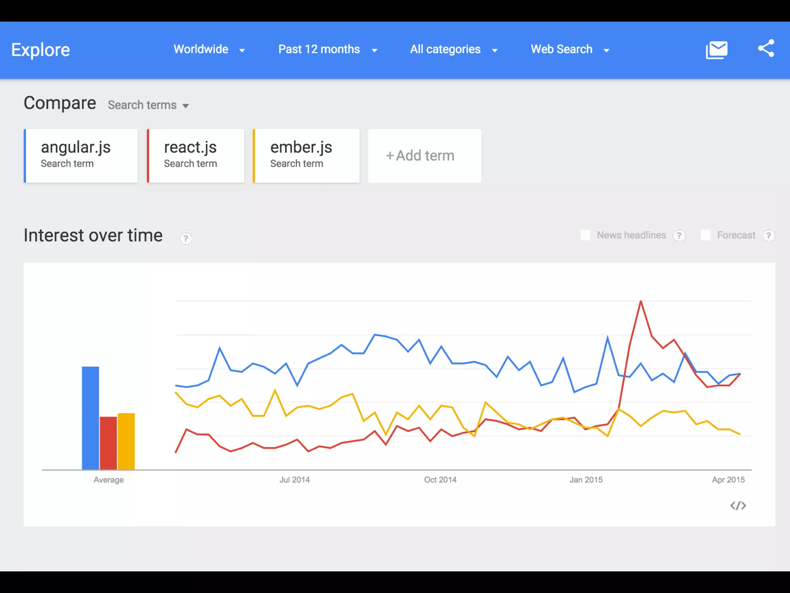
Task: Click the blue angular.js average bar
Action: [90, 418]
